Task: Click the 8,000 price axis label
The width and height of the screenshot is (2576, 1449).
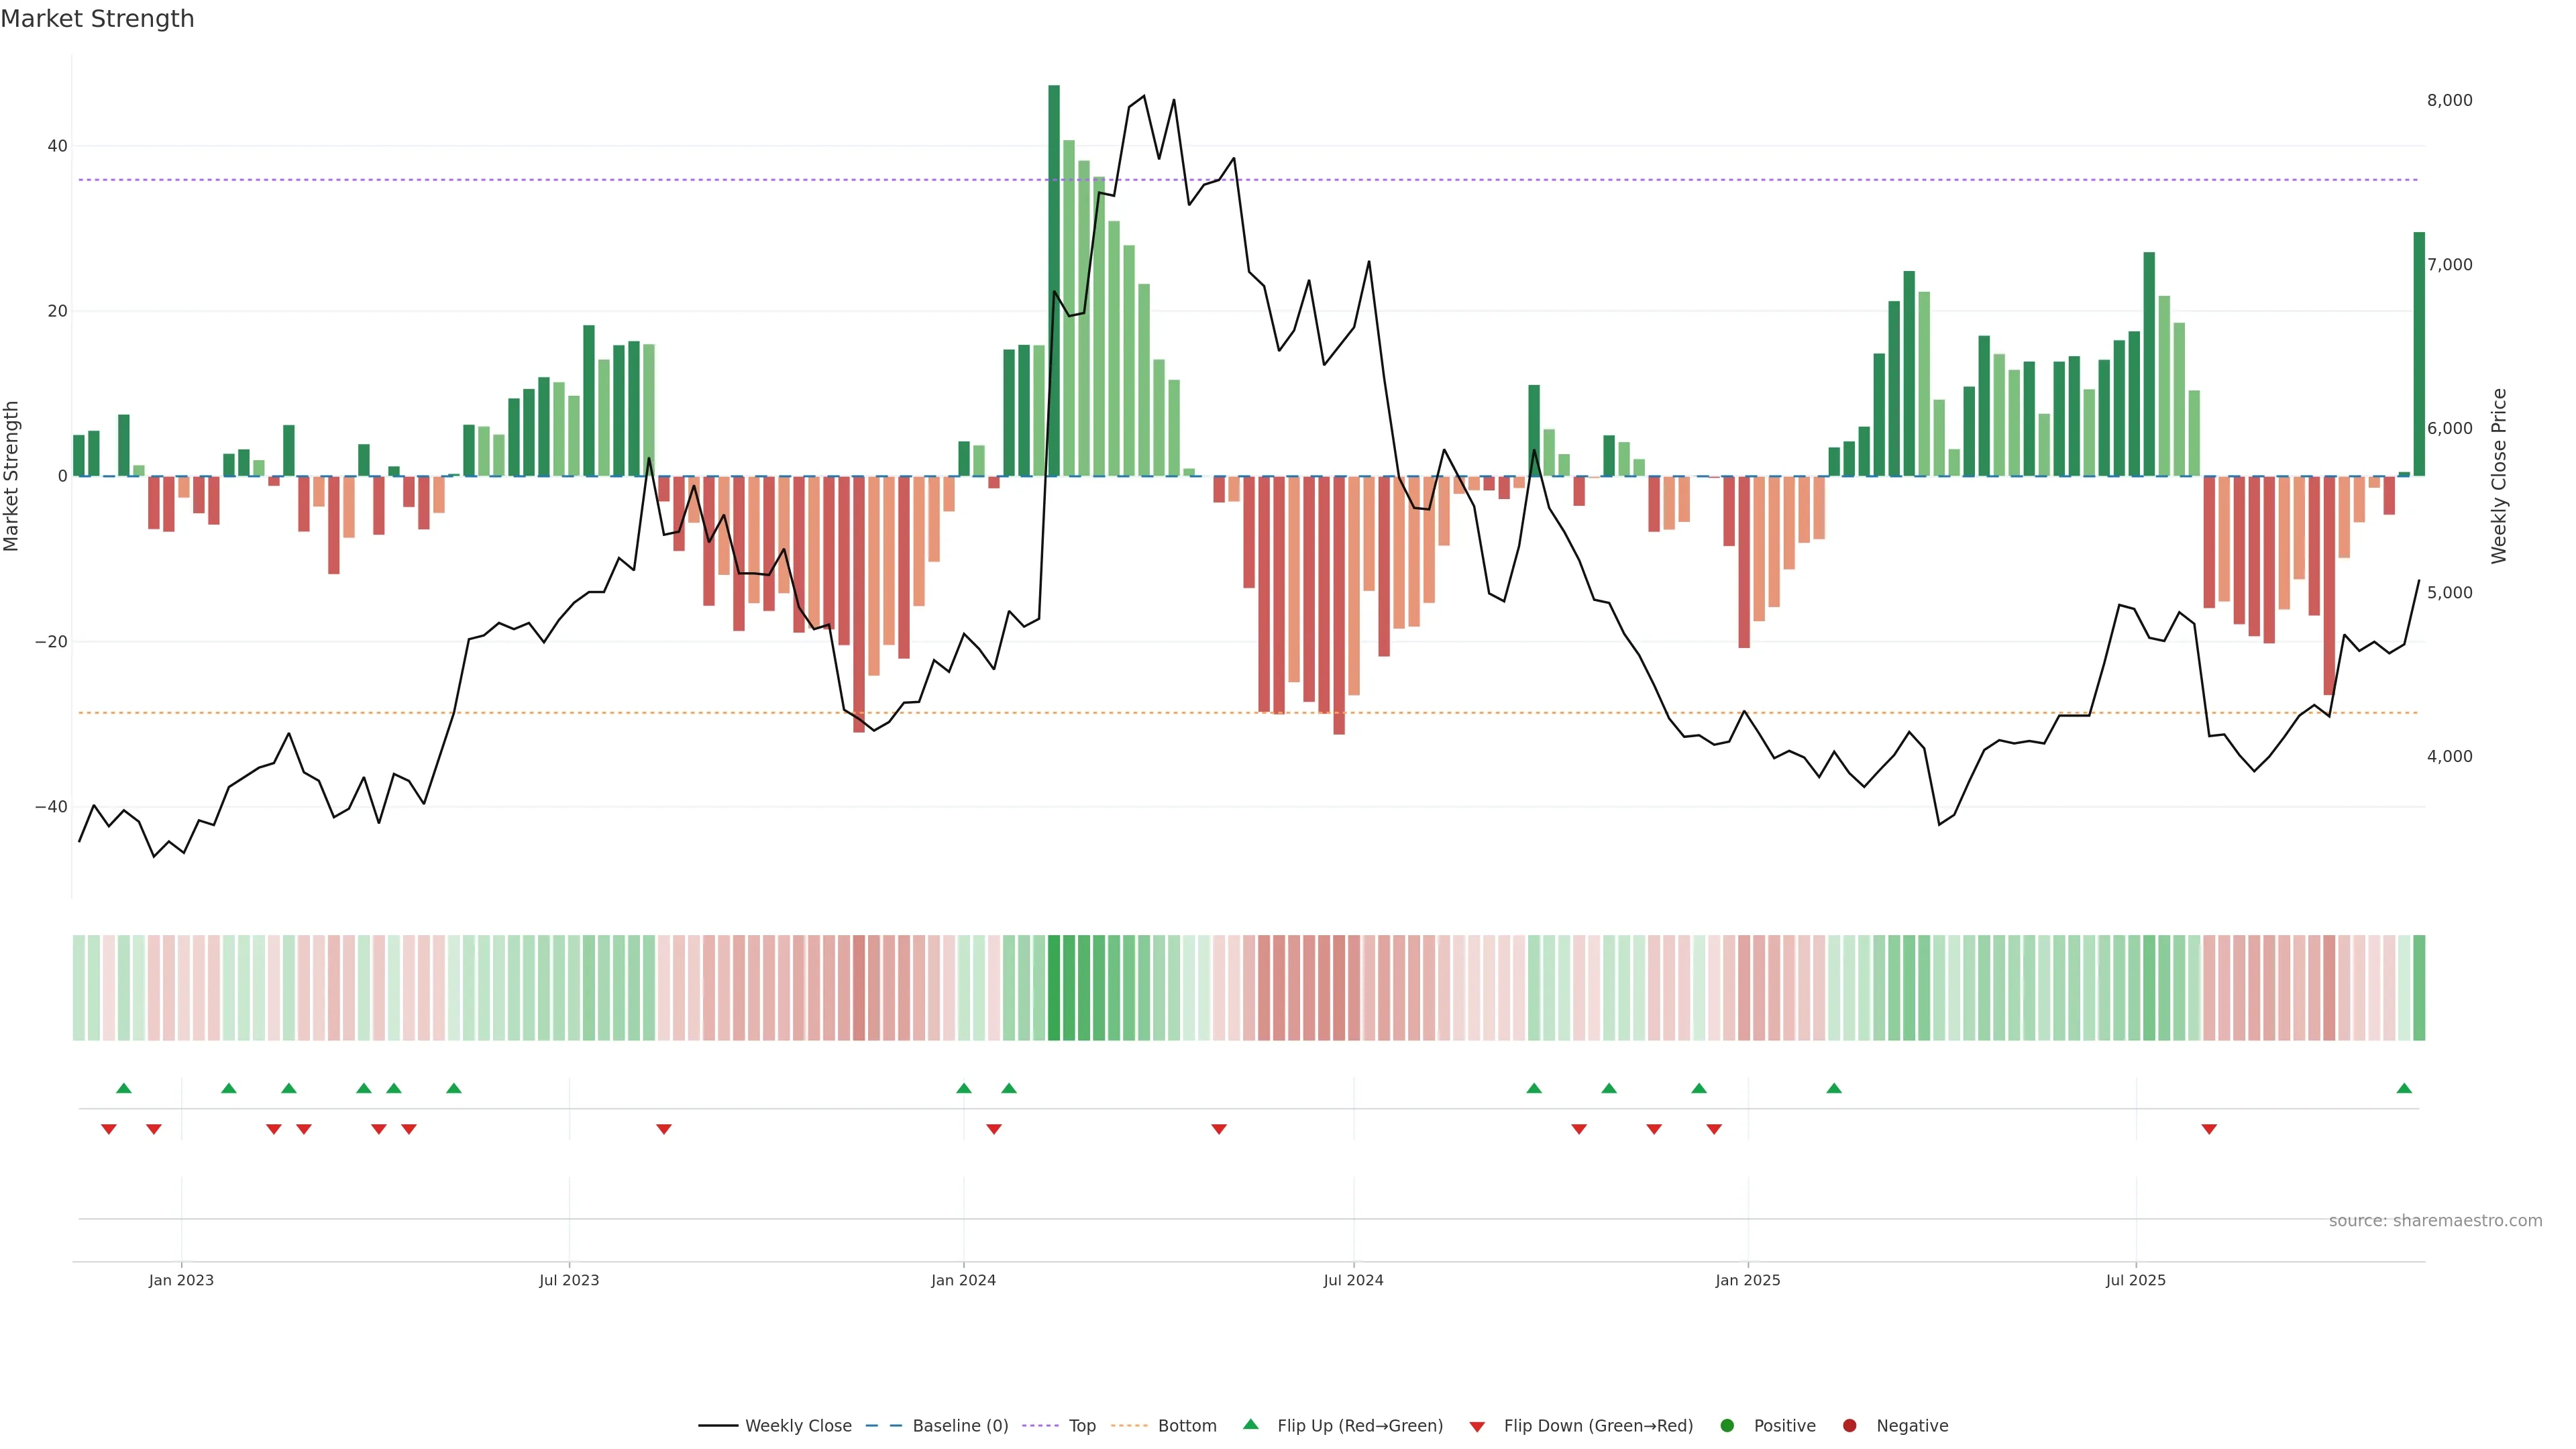Action: pyautogui.click(x=2449, y=100)
